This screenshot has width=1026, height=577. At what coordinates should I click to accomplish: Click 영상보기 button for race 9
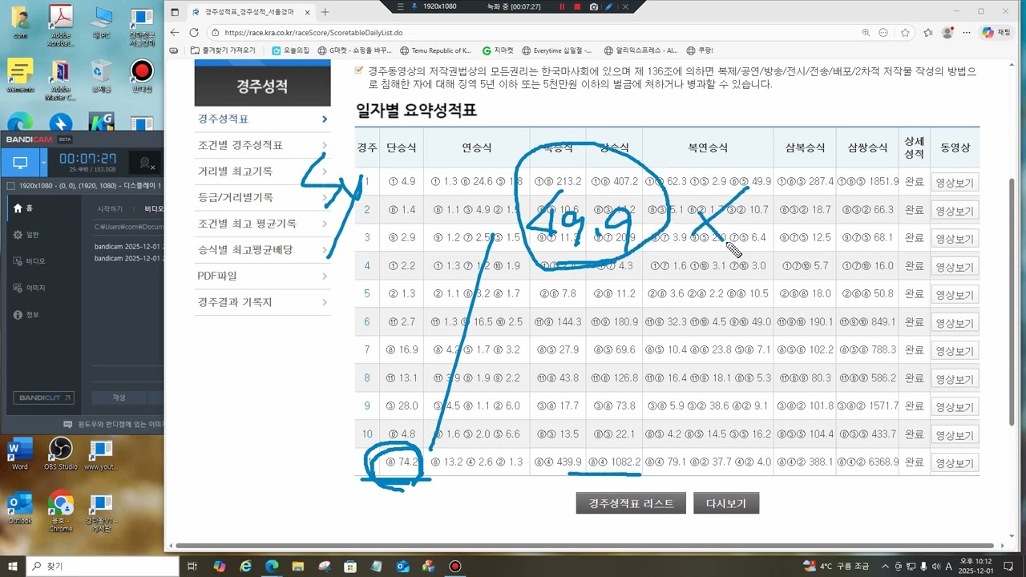(955, 406)
